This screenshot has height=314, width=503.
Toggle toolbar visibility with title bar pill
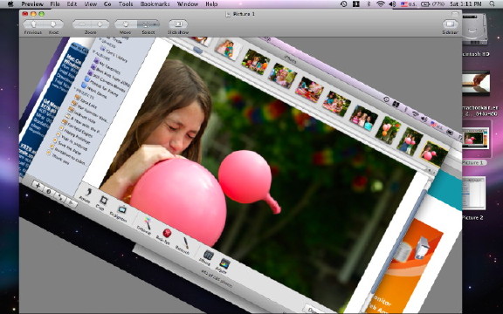point(455,14)
